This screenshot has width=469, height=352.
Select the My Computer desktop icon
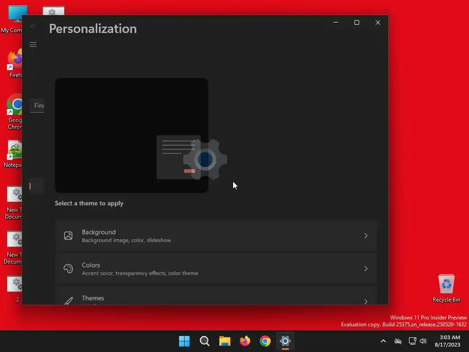(x=11, y=19)
